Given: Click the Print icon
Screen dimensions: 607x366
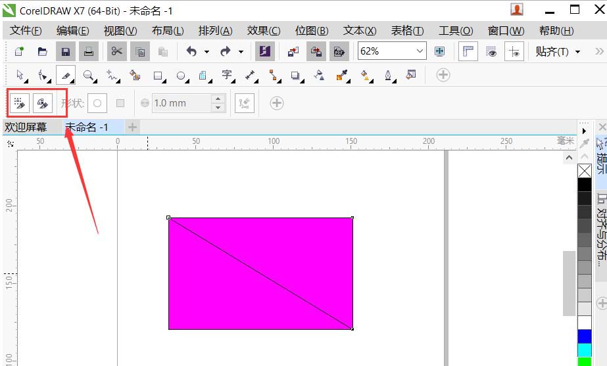Looking at the screenshot, I should tap(87, 51).
